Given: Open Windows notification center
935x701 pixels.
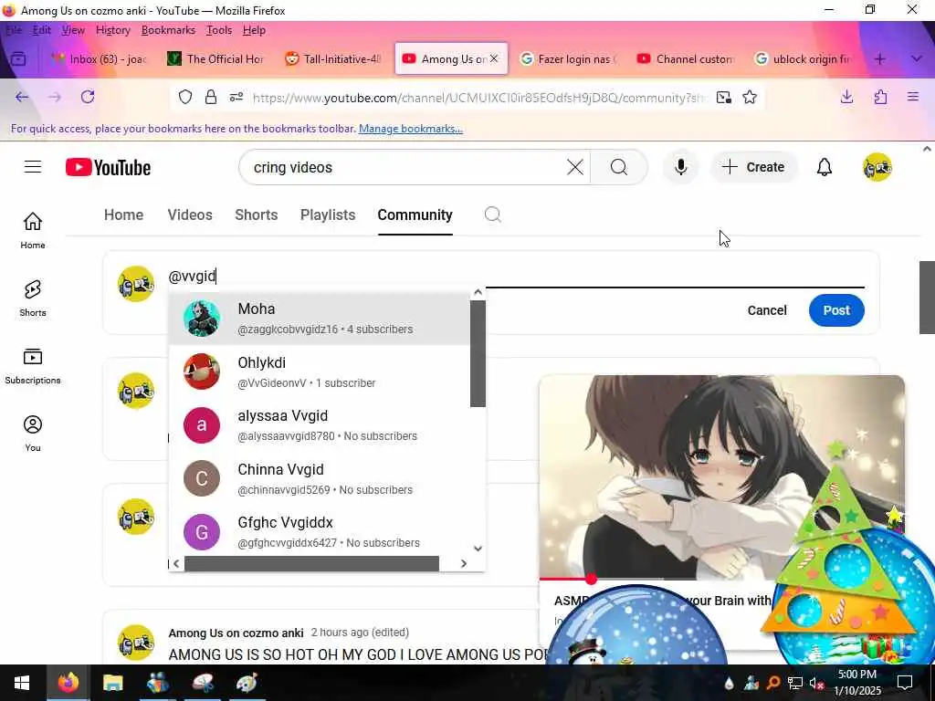Looking at the screenshot, I should point(905,683).
